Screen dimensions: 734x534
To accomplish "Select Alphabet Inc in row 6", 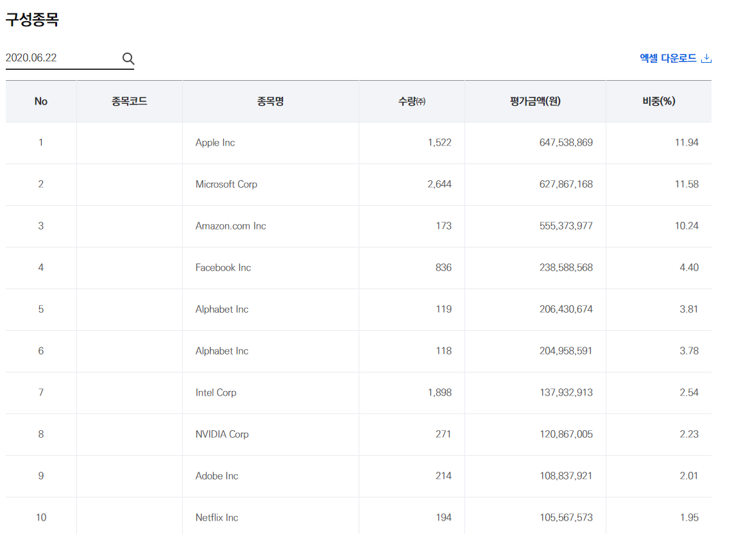I will (222, 351).
